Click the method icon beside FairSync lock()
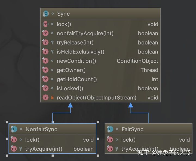Screen dimensions: 196x161 point(110,139)
